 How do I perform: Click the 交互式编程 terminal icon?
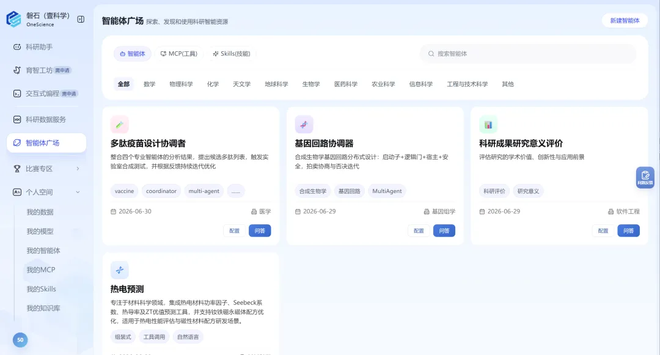click(17, 93)
